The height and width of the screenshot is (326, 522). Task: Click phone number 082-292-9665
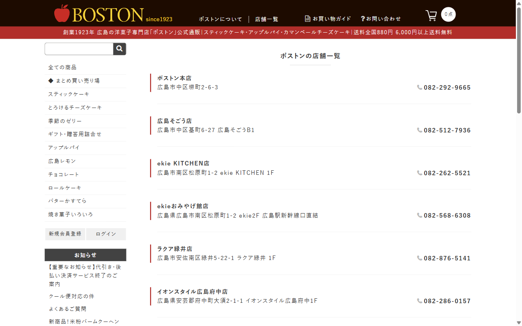pyautogui.click(x=447, y=88)
